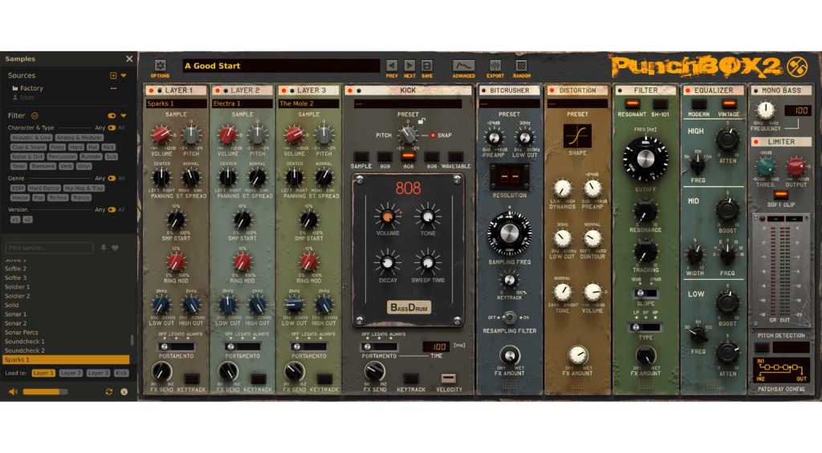The image size is (822, 453).
Task: Click the Layer 1 Portamento mode slider
Action: pyautogui.click(x=176, y=346)
